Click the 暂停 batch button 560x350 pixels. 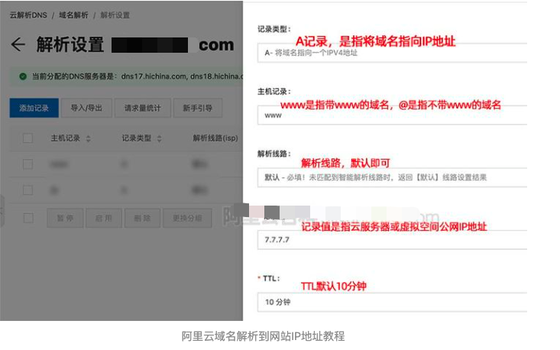tap(65, 218)
